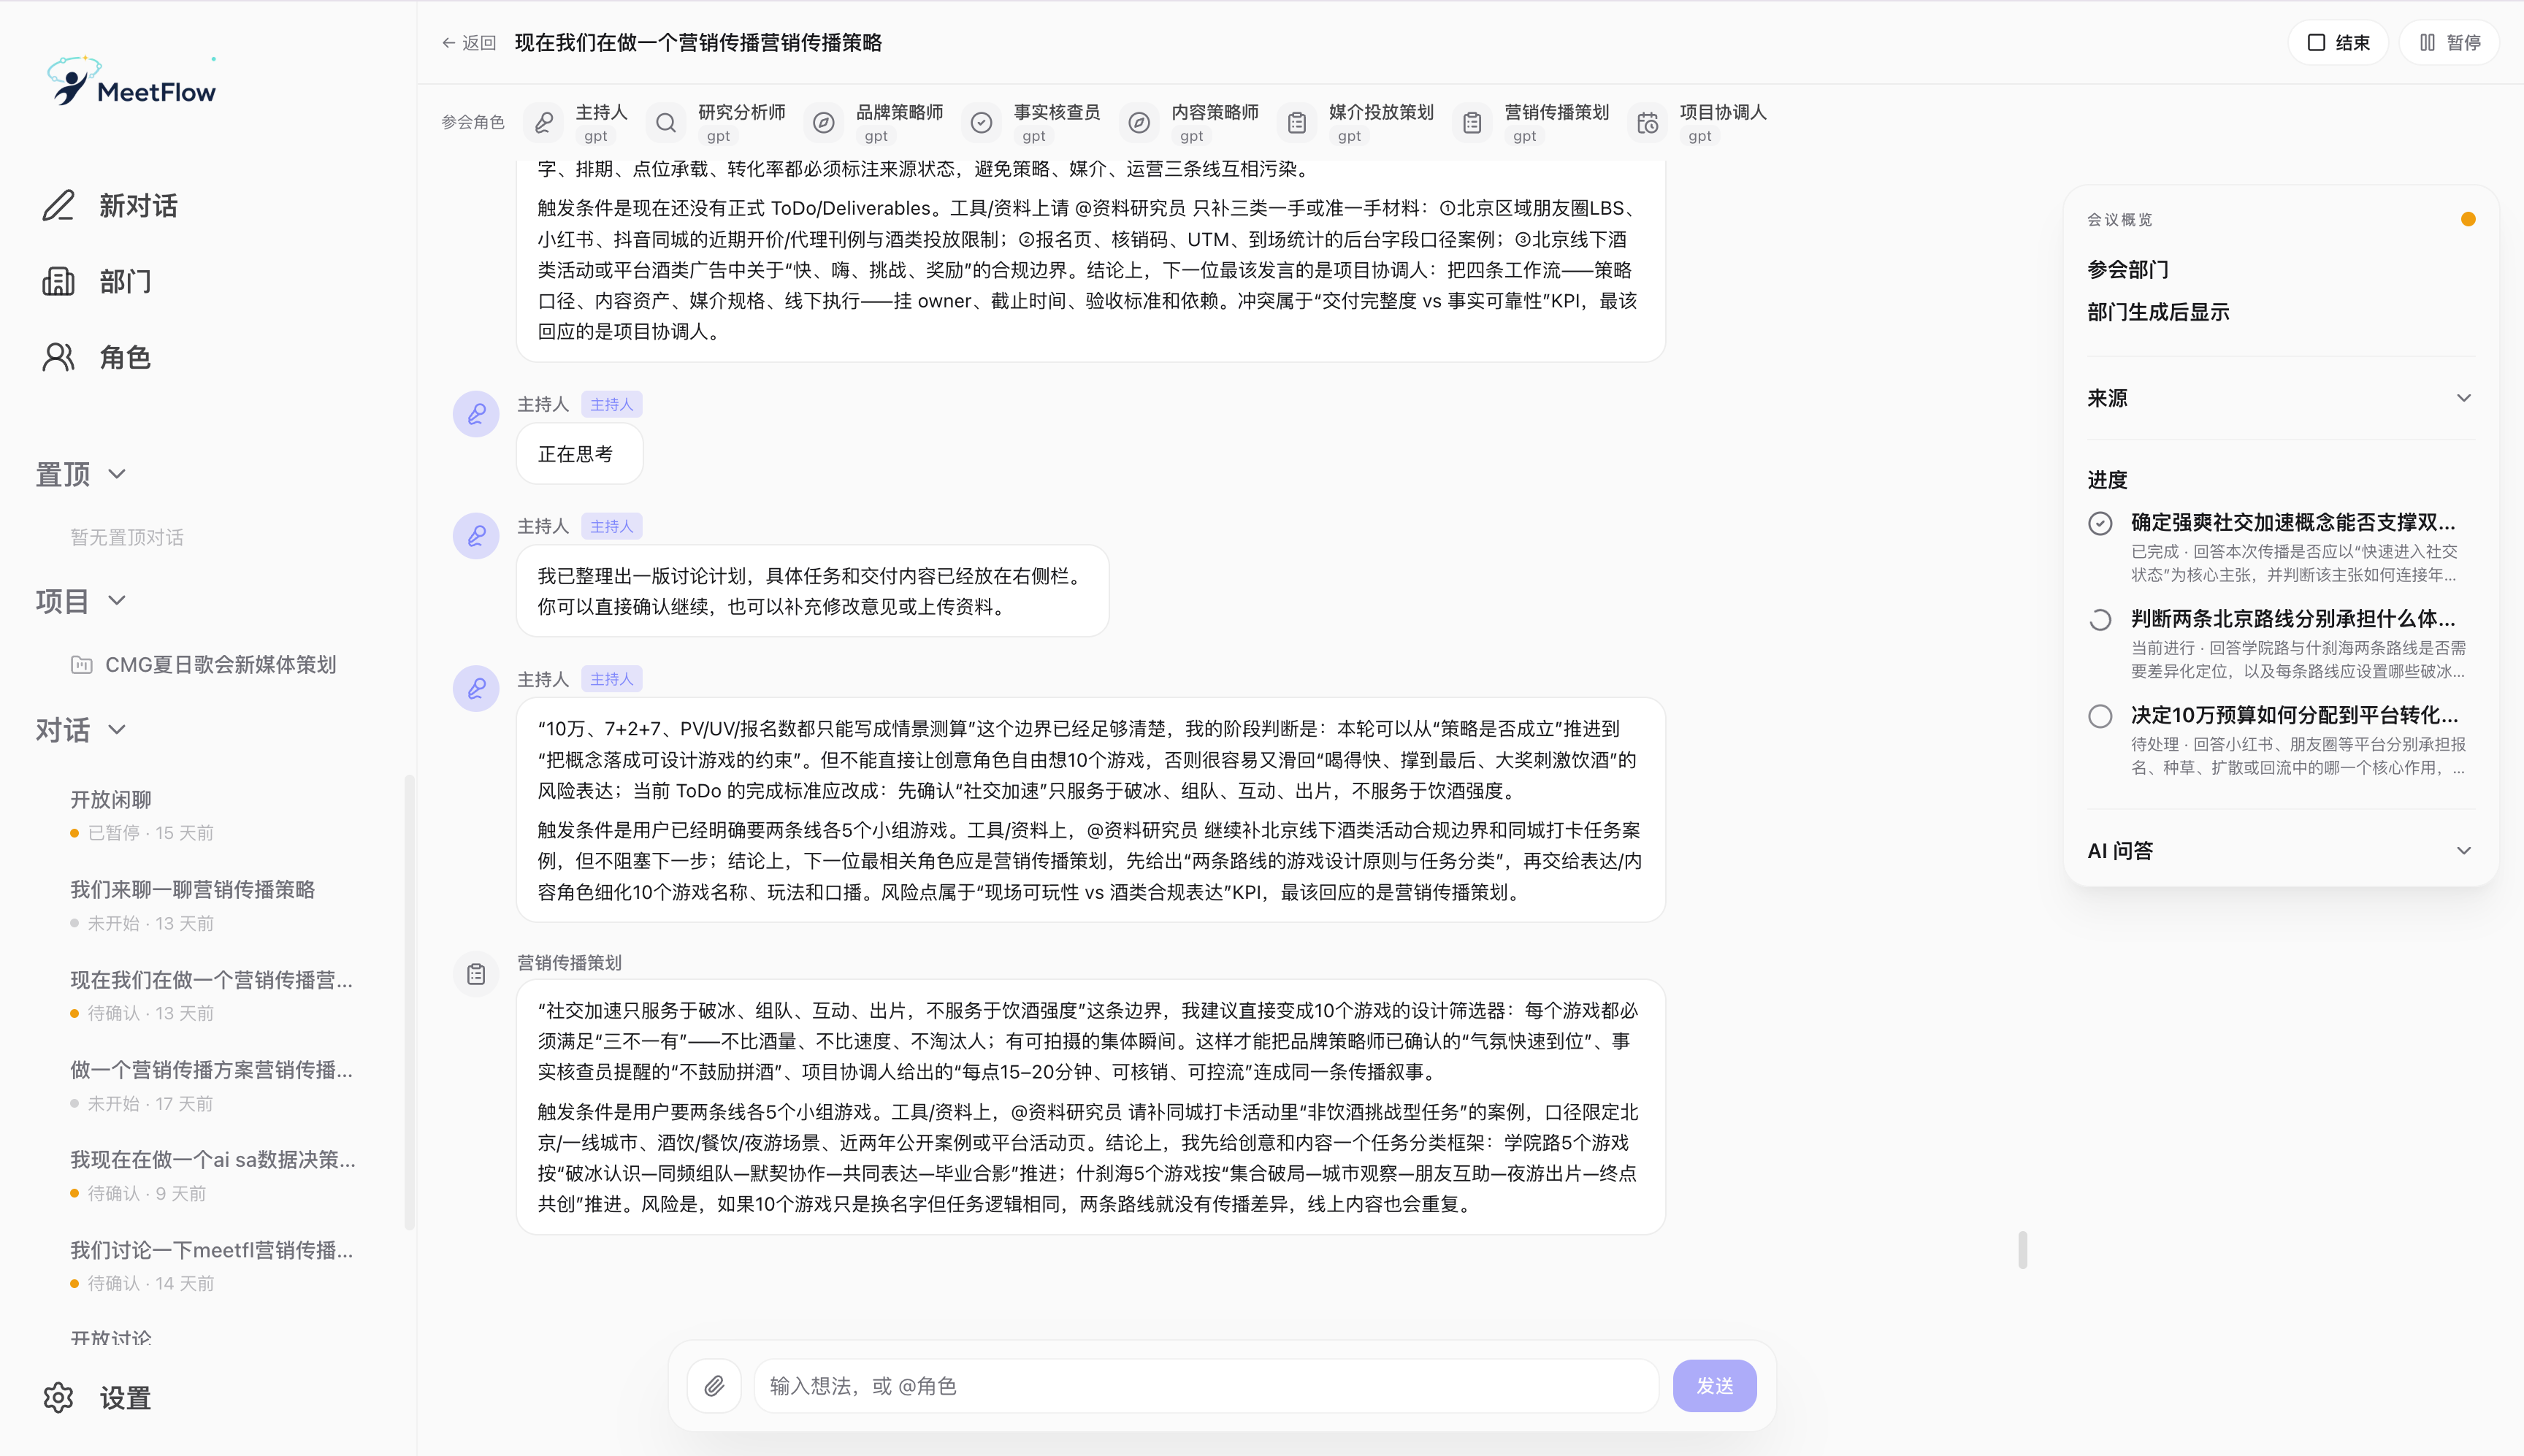Collapse the 对话 conversations section
The width and height of the screenshot is (2524, 1456).
[81, 729]
